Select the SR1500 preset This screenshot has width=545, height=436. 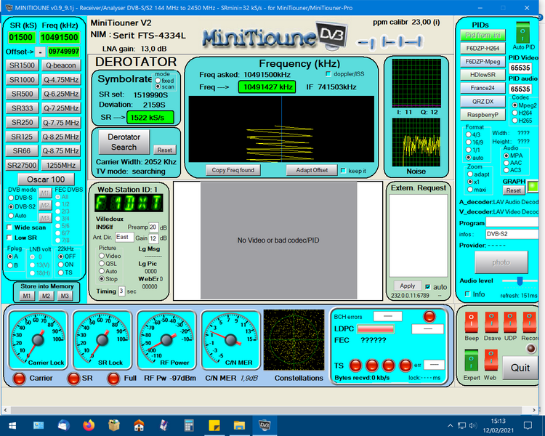22,65
